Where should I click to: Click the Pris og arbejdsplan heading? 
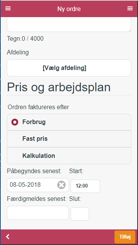click(59, 88)
